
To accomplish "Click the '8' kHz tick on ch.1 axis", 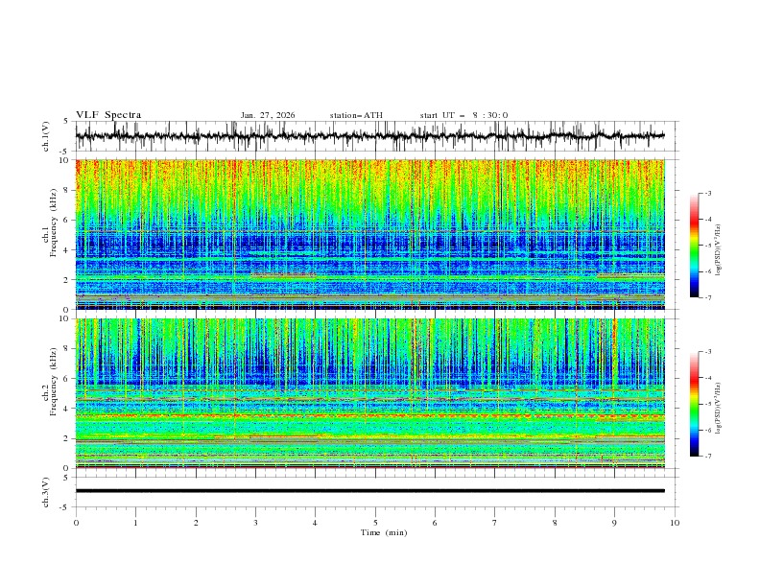I will (68, 190).
